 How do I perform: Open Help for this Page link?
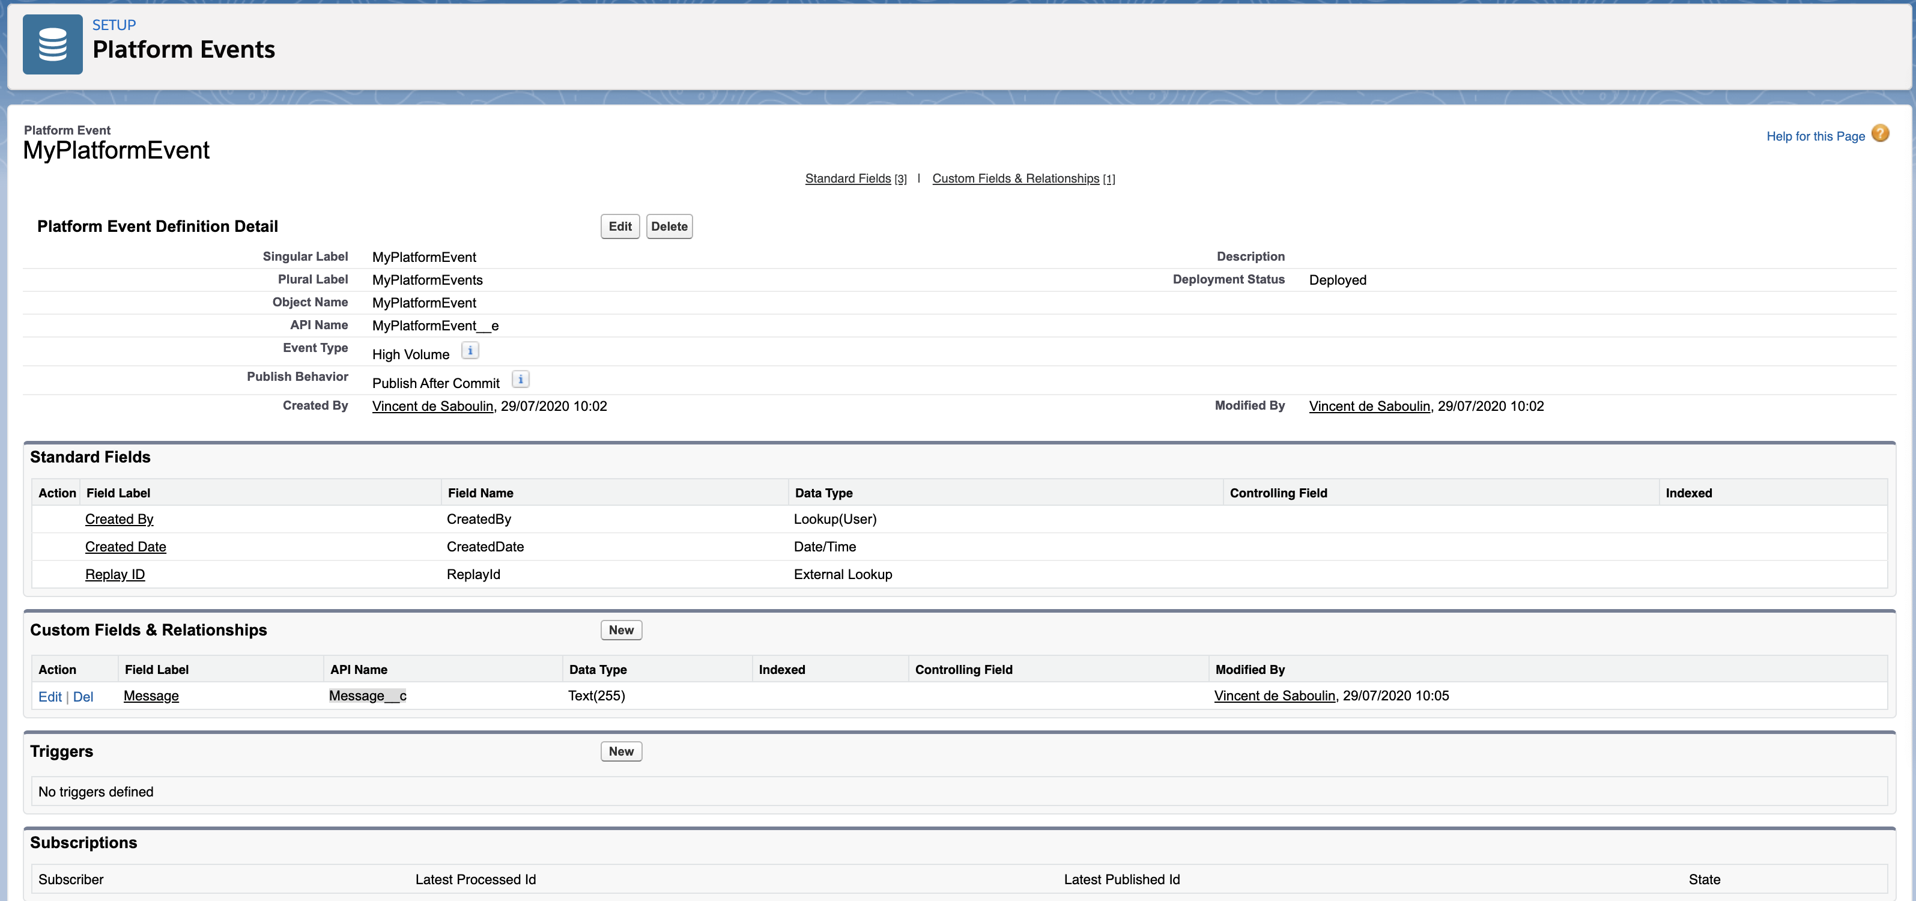pos(1815,136)
